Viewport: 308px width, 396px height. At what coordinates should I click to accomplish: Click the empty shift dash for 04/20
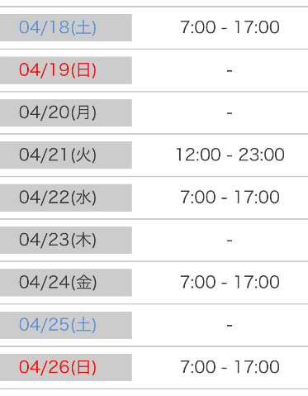click(230, 113)
